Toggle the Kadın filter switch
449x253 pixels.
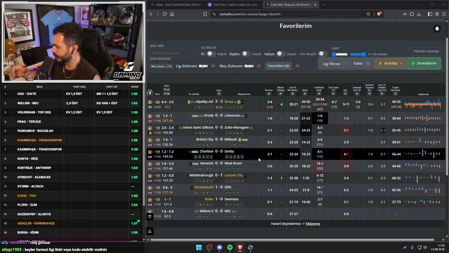246,54
